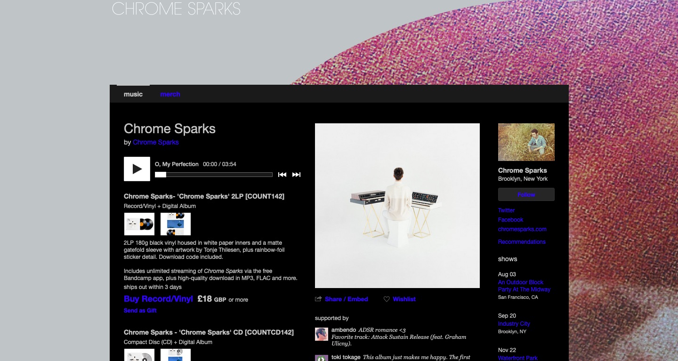Select the music tab
678x361 pixels.
tap(133, 94)
